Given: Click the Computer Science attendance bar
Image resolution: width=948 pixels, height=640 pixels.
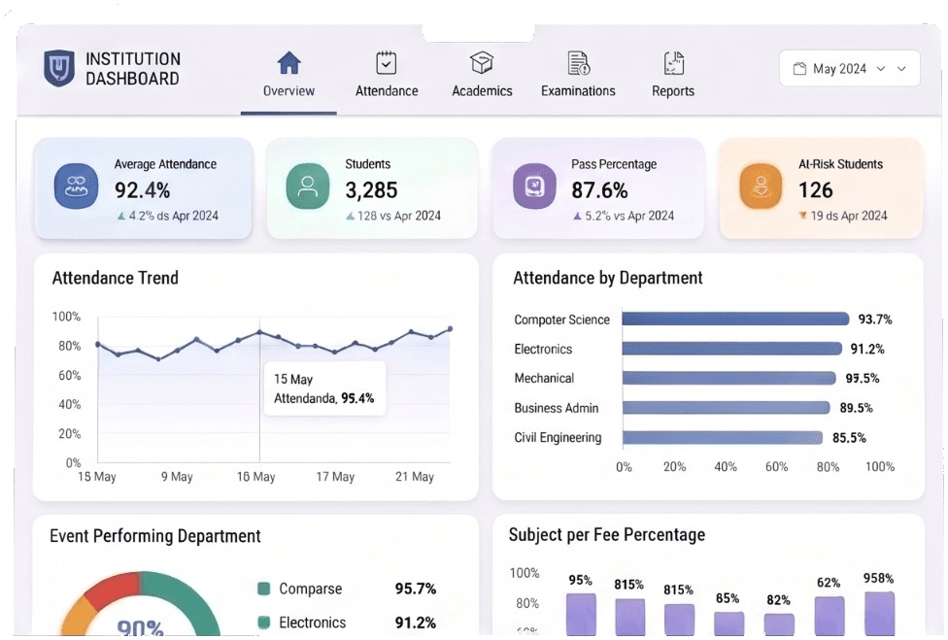Looking at the screenshot, I should [735, 319].
